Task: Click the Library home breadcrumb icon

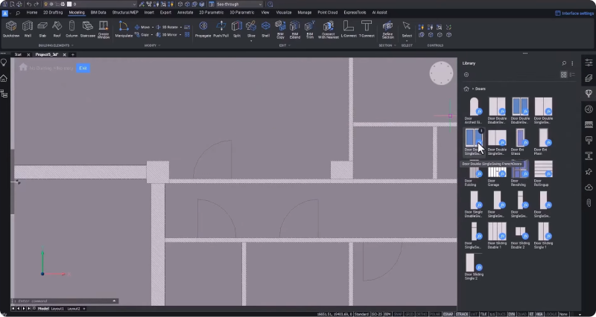Action: (x=466, y=89)
